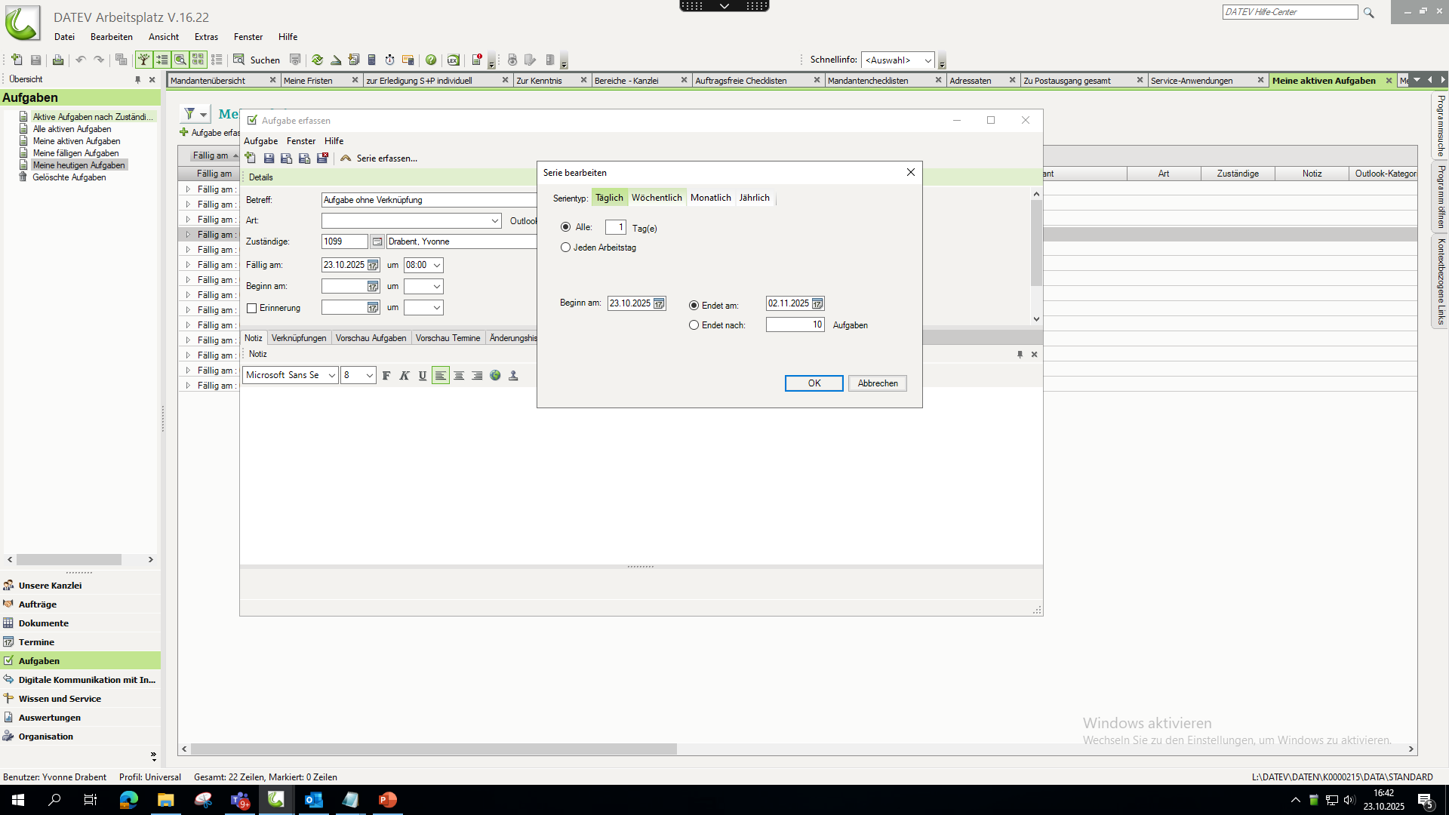
Task: Confirm the series dialog with OK
Action: pos(814,383)
